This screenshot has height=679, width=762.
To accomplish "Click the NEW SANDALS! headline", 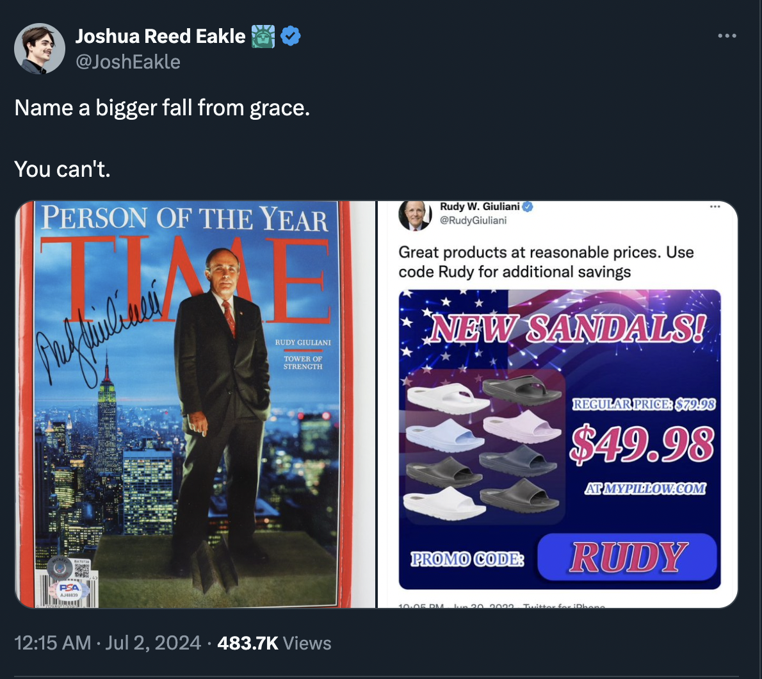I will point(567,329).
